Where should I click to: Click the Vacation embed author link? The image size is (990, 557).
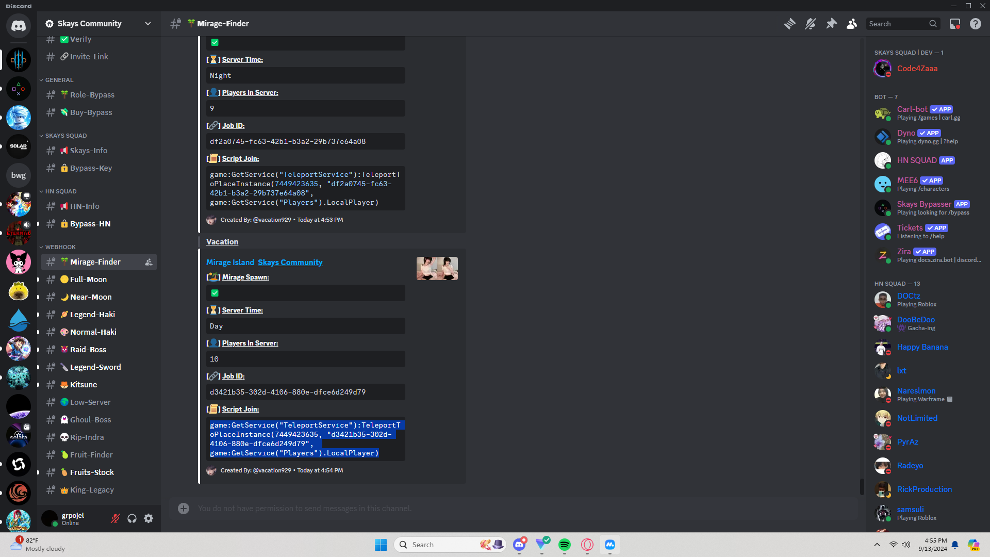[222, 242]
